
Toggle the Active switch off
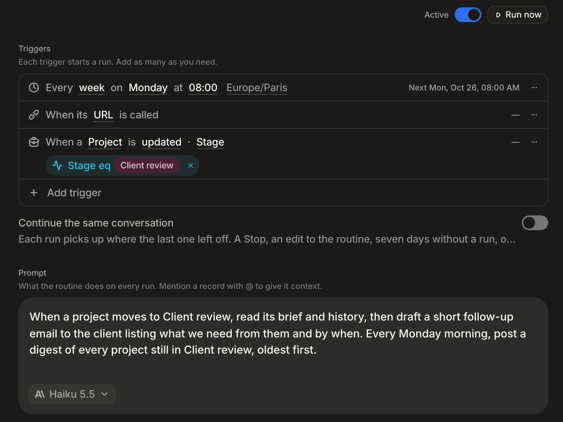tap(468, 15)
